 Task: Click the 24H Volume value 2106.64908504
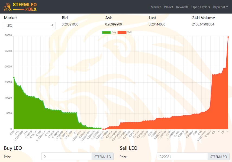tap(203, 24)
